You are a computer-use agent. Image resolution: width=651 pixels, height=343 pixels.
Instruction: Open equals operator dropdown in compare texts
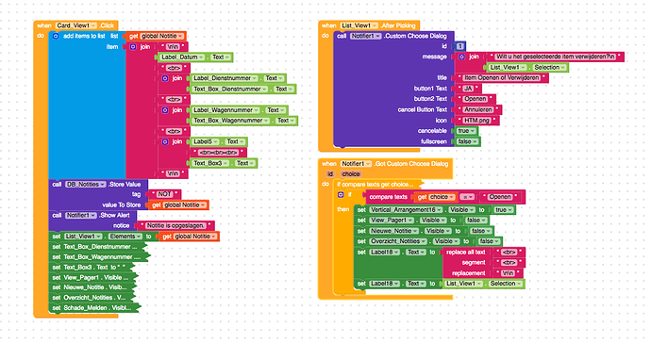tap(467, 198)
